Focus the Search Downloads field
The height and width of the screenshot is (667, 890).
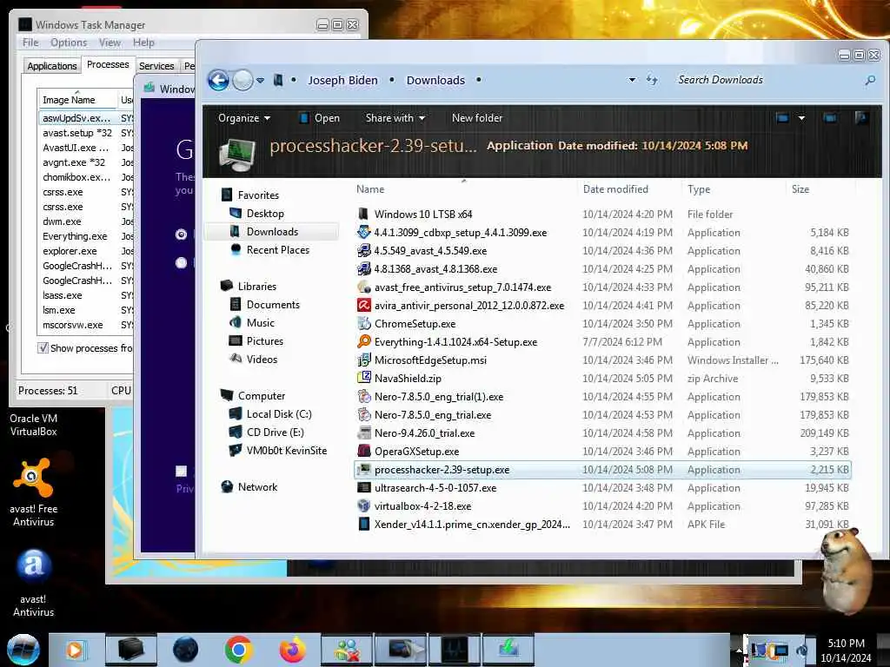(x=767, y=80)
